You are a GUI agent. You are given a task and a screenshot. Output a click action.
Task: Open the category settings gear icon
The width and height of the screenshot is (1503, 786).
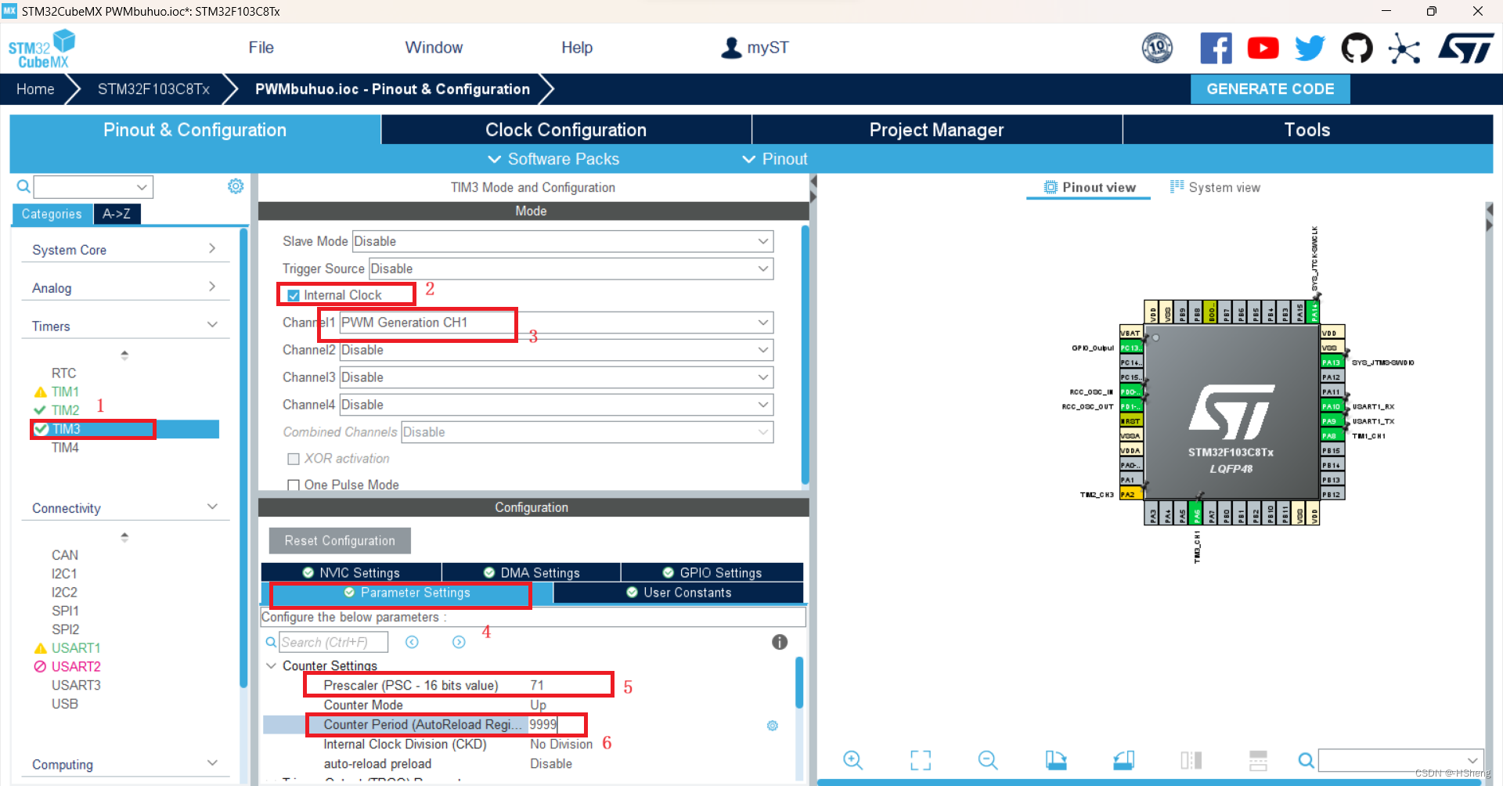(236, 186)
